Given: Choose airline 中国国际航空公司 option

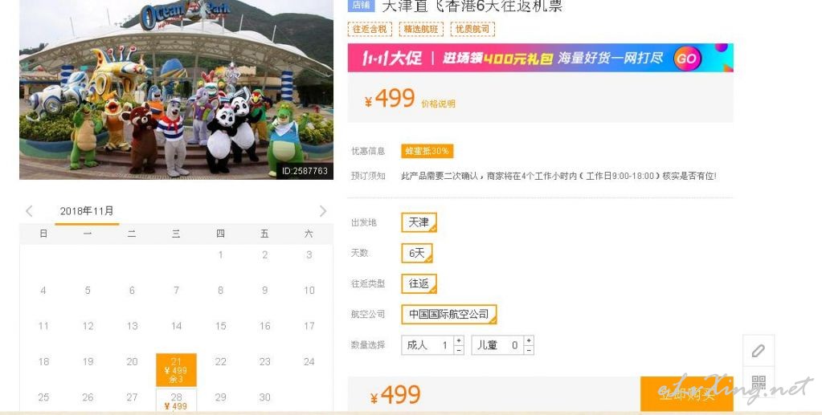Looking at the screenshot, I should click(x=448, y=314).
